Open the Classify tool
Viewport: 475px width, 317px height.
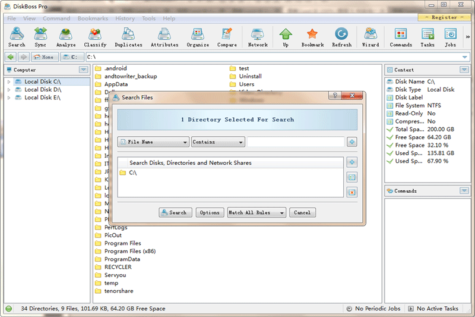click(x=95, y=37)
